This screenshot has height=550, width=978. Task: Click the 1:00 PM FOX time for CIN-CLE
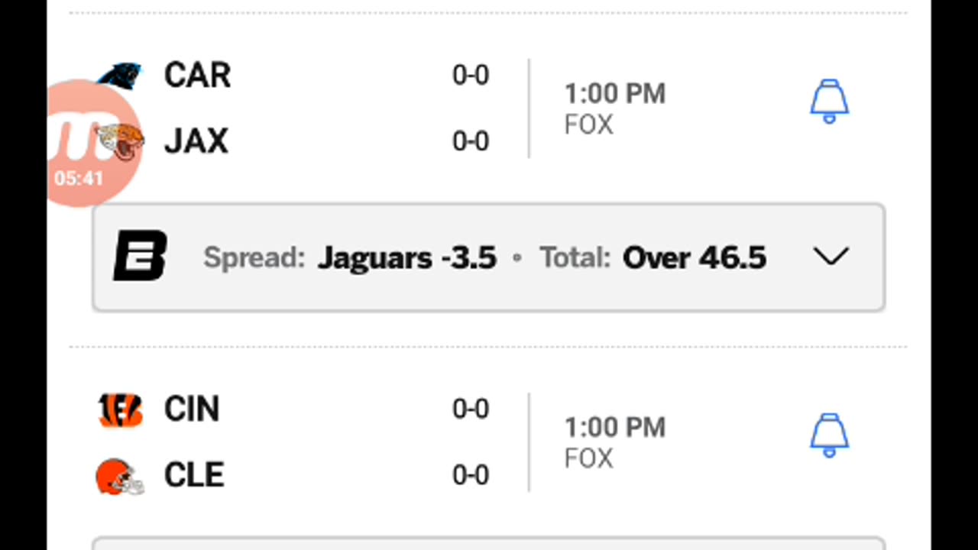coord(614,442)
